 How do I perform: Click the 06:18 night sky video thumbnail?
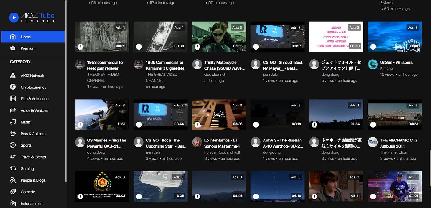tap(278, 186)
